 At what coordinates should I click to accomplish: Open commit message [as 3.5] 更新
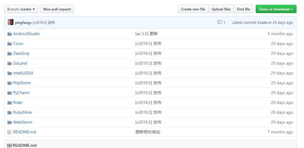point(146,34)
